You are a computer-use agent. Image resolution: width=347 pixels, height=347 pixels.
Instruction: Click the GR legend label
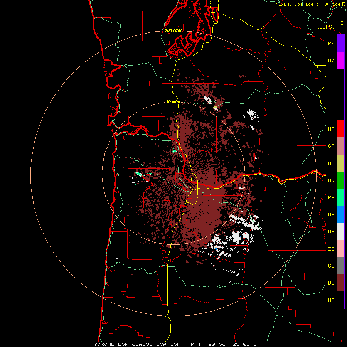(331, 146)
